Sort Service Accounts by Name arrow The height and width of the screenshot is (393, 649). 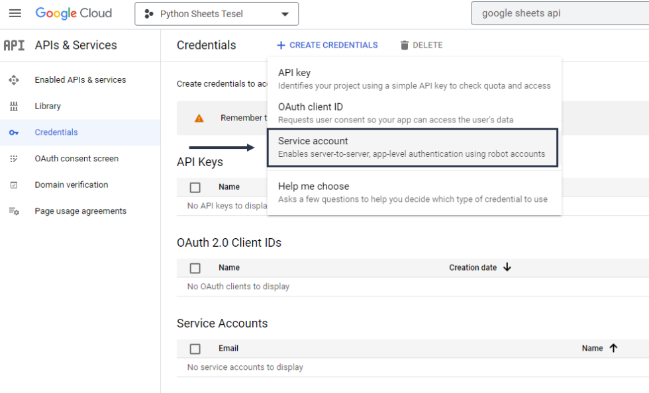click(613, 348)
